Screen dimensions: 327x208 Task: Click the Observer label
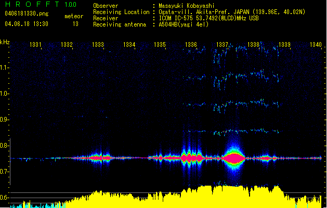coord(106,6)
